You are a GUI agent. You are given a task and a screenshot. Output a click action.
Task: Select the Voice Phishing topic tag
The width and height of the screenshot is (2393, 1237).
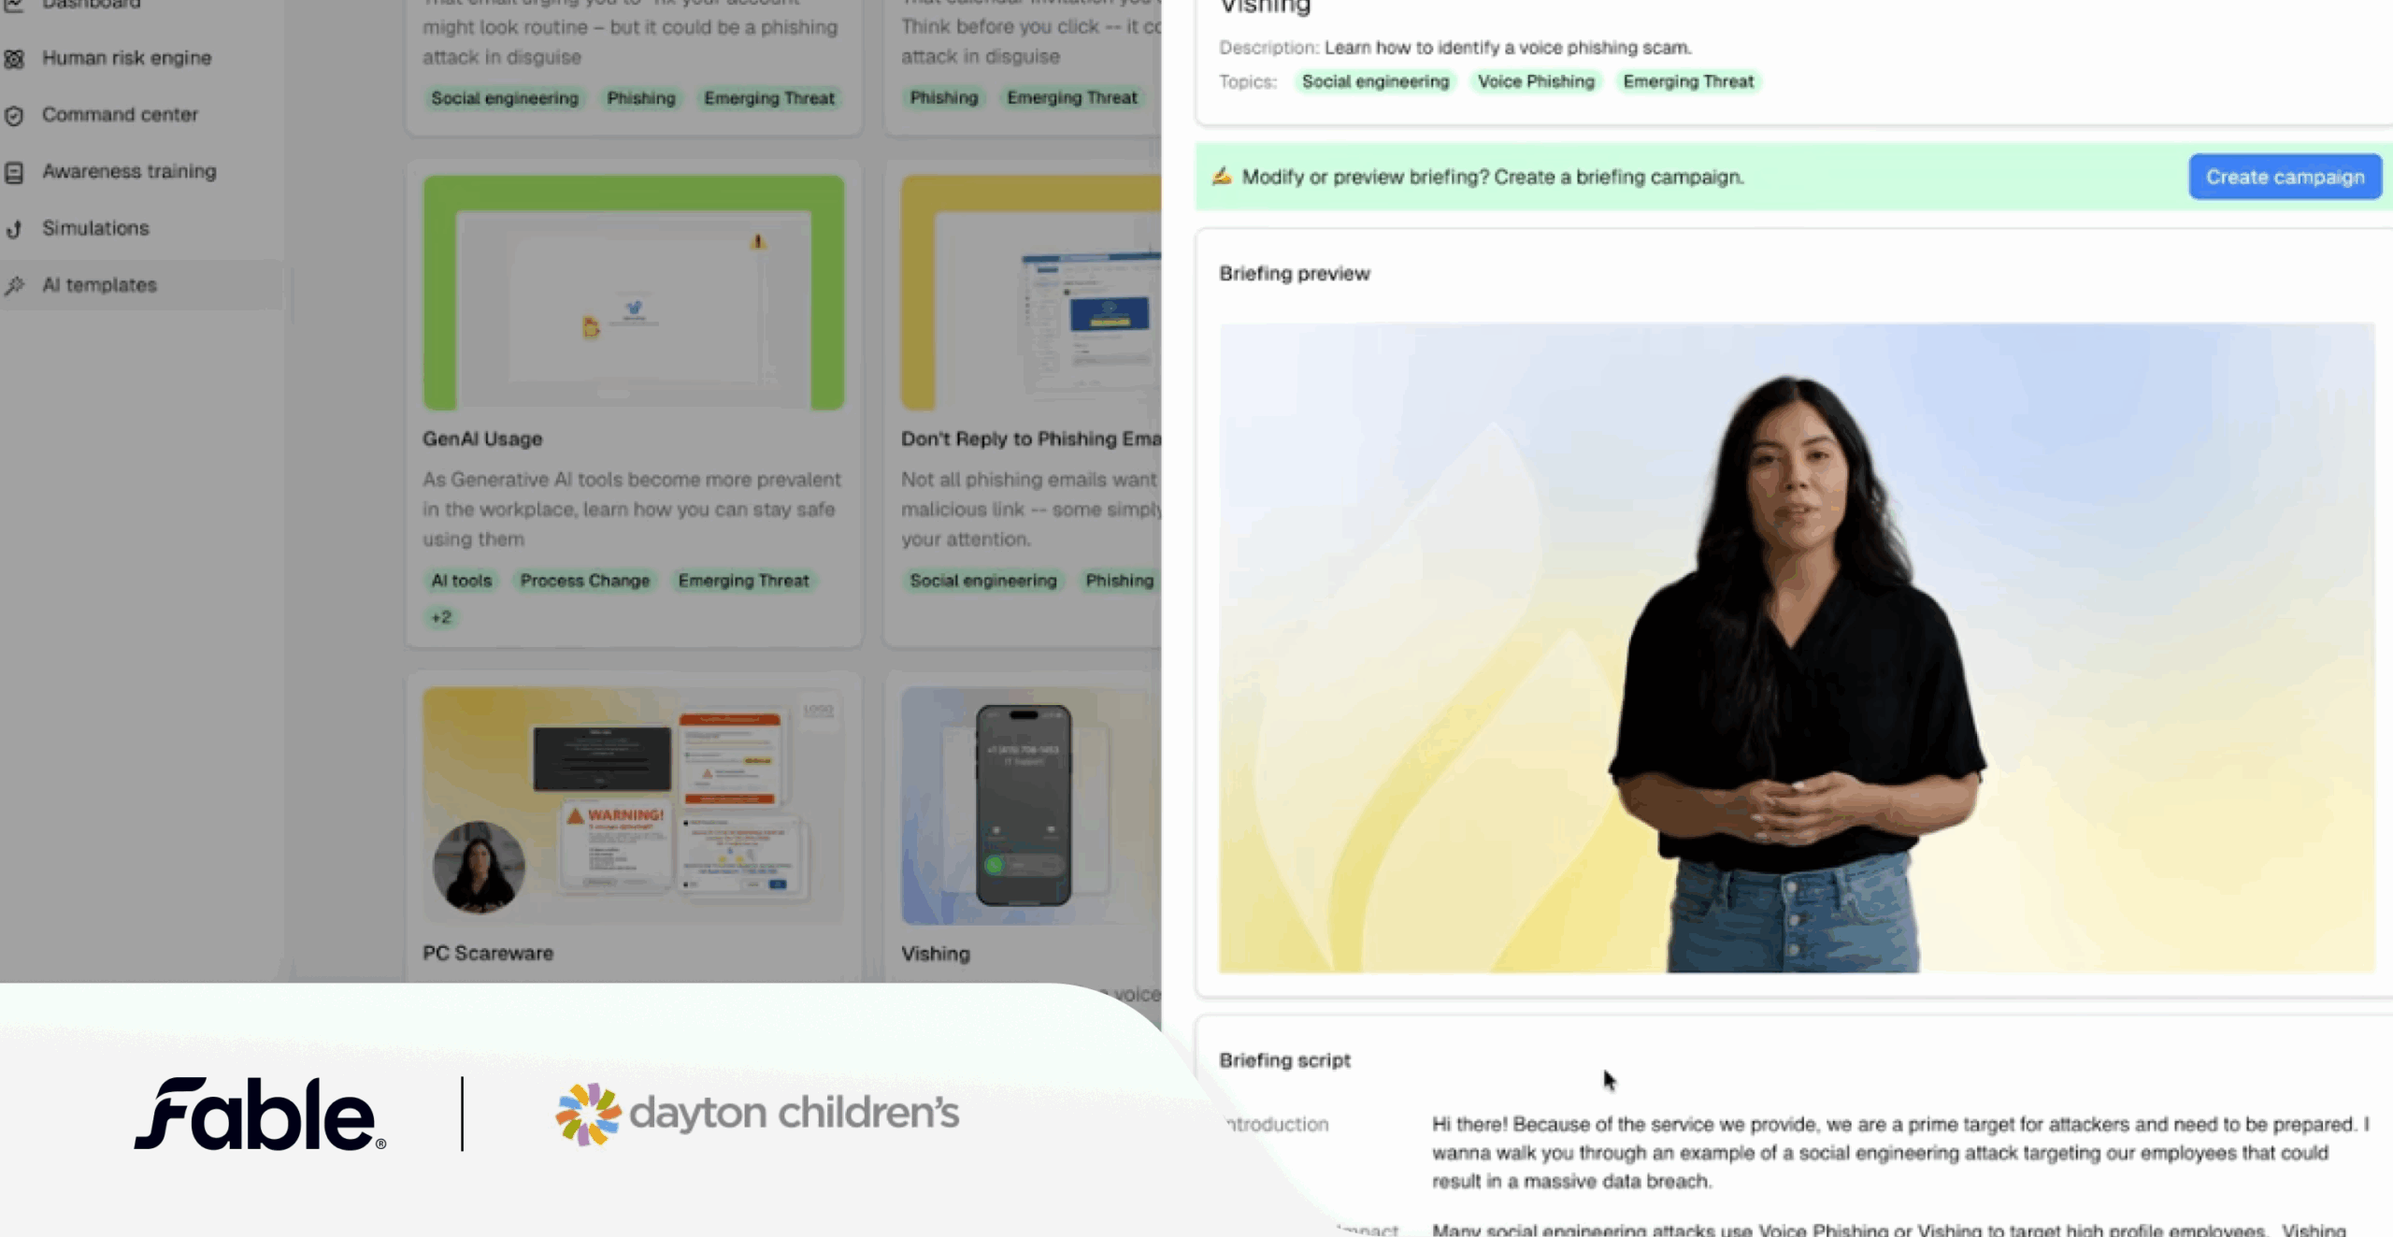click(x=1535, y=82)
